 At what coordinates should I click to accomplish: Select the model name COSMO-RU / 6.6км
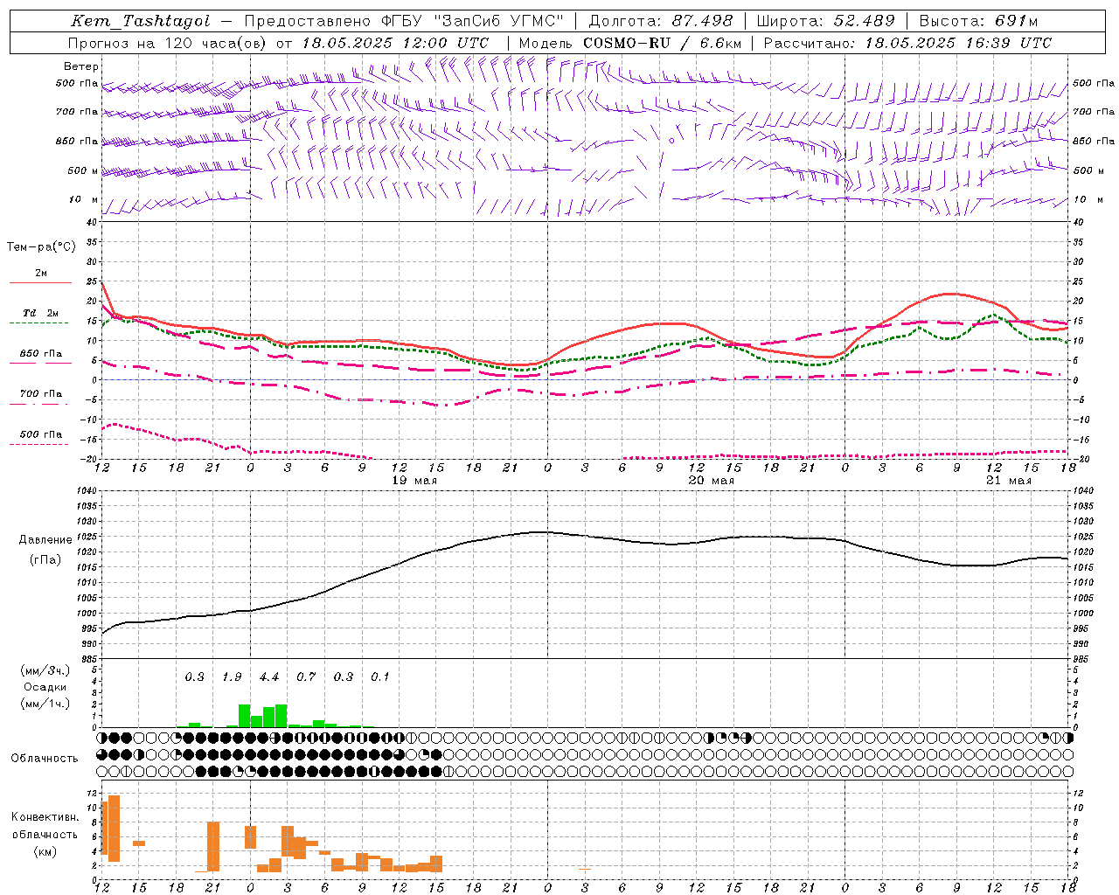(x=662, y=43)
